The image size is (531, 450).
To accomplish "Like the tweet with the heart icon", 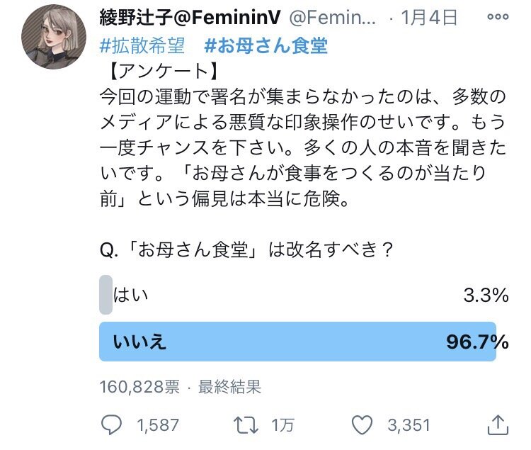I will point(363,425).
